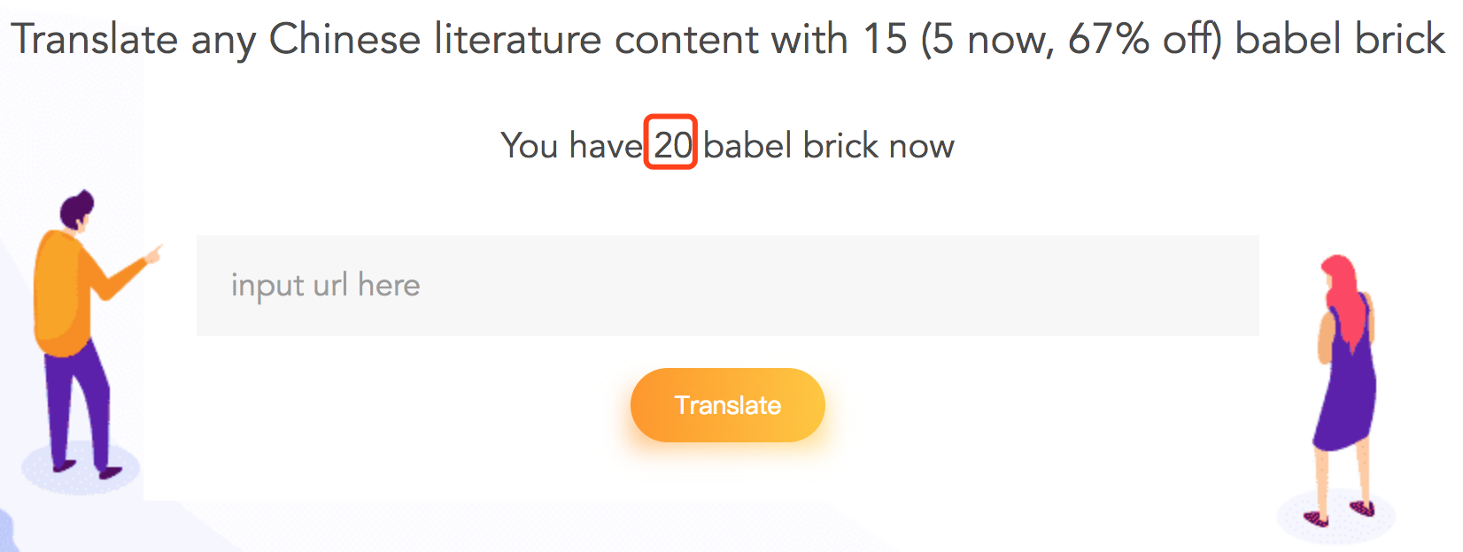Click the "babel brick now" text
The height and width of the screenshot is (552, 1463).
[x=829, y=146]
